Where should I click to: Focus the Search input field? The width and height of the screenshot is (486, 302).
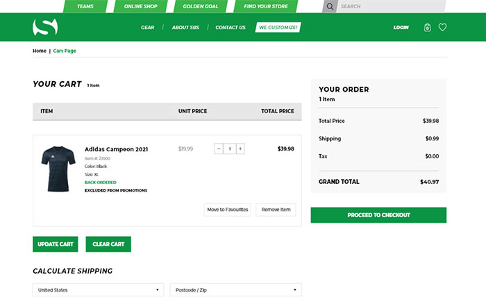392,6
